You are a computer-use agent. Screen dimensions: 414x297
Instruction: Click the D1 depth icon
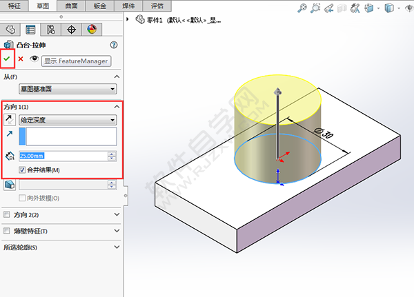click(10, 156)
